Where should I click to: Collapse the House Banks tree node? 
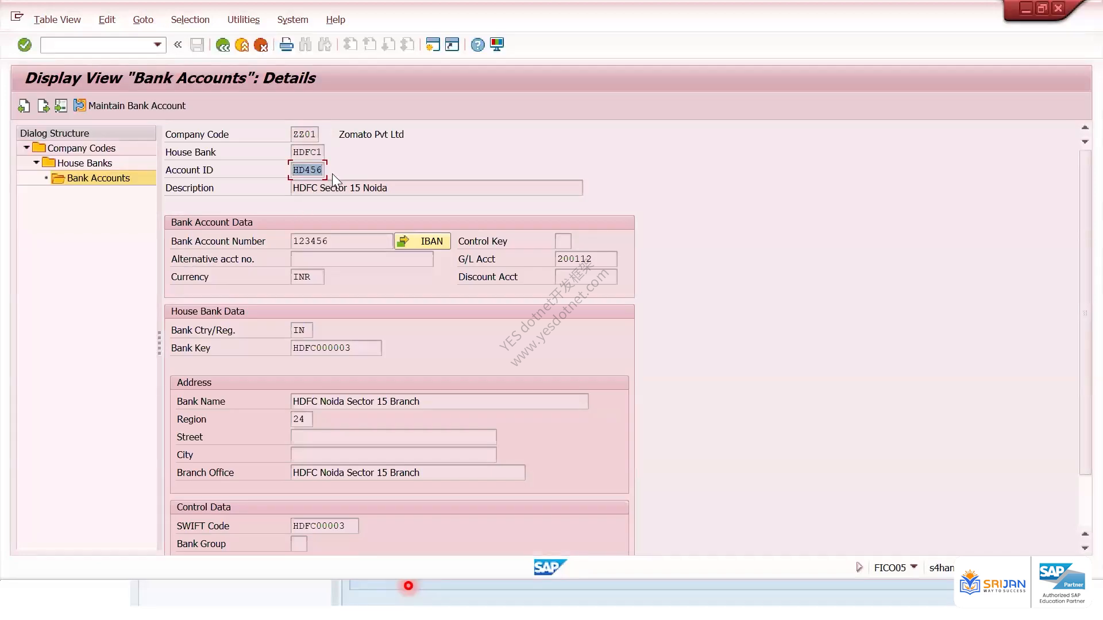tap(36, 163)
